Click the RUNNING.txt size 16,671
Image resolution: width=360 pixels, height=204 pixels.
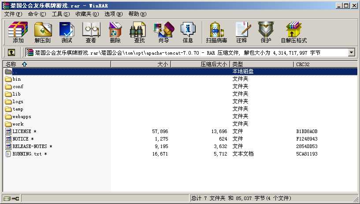(x=160, y=154)
